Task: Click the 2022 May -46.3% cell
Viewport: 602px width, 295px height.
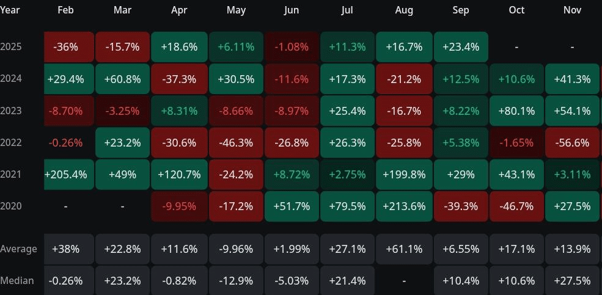Action: 236,143
